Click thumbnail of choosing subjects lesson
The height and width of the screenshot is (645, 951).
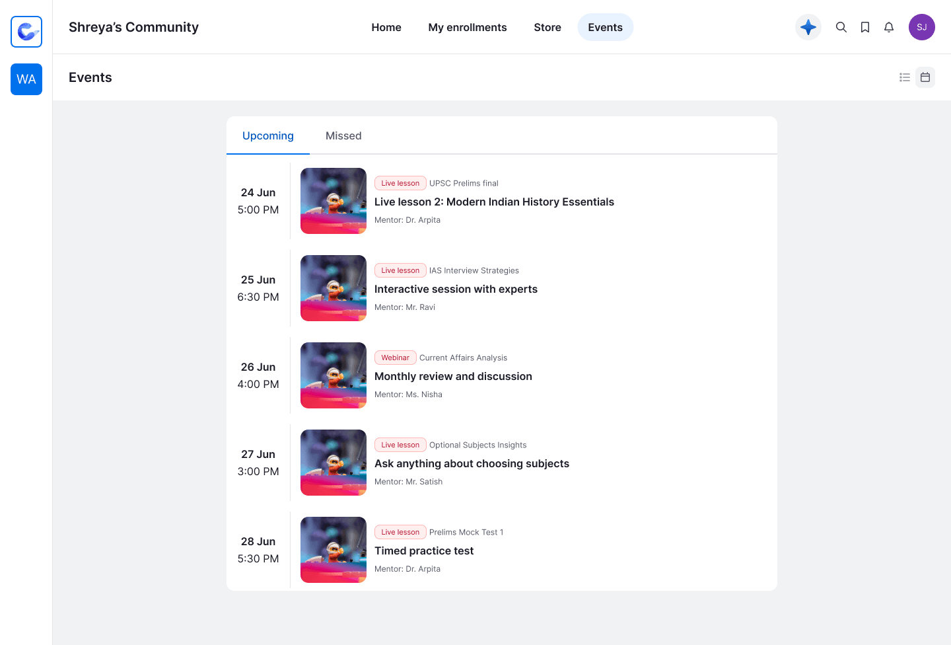pyautogui.click(x=334, y=463)
